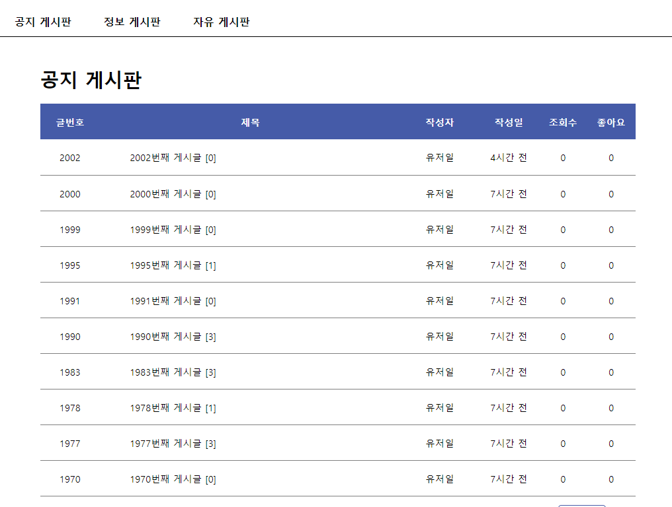
Task: Click view count in row 1977
Action: pyautogui.click(x=563, y=444)
